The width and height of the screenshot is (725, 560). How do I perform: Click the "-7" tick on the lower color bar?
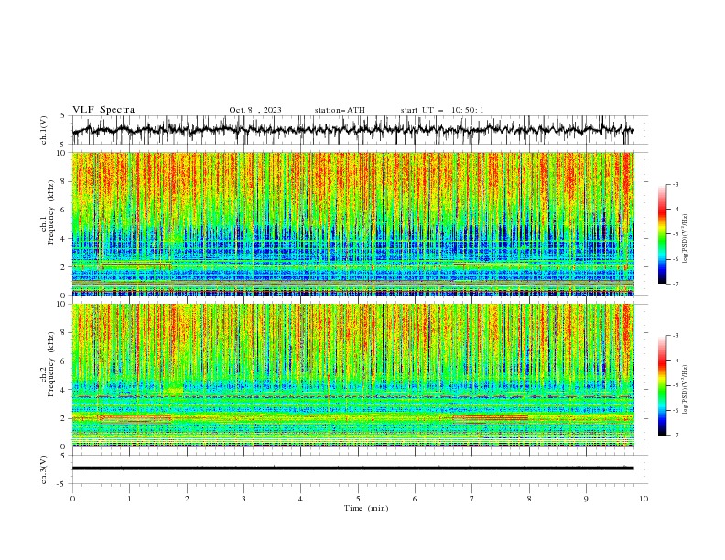coord(676,436)
